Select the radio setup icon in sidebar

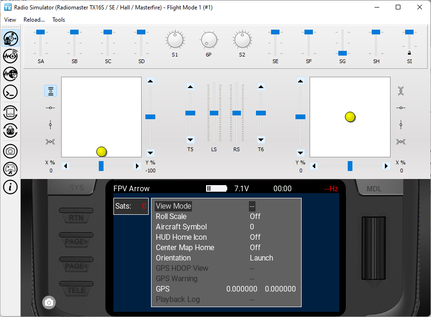coord(10,39)
